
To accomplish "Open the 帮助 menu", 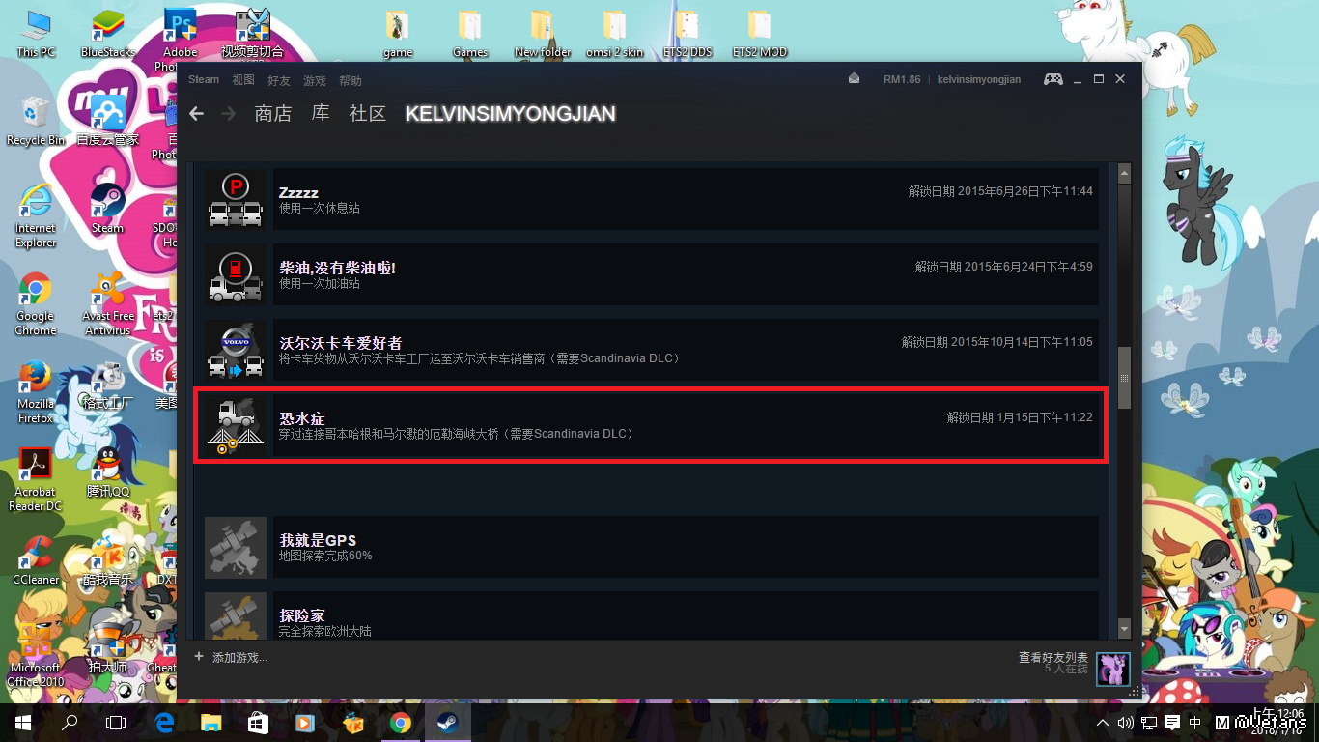I will point(351,80).
